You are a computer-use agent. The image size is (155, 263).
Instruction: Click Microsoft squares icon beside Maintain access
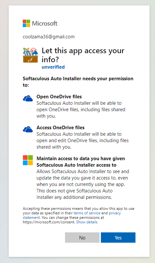28,160
